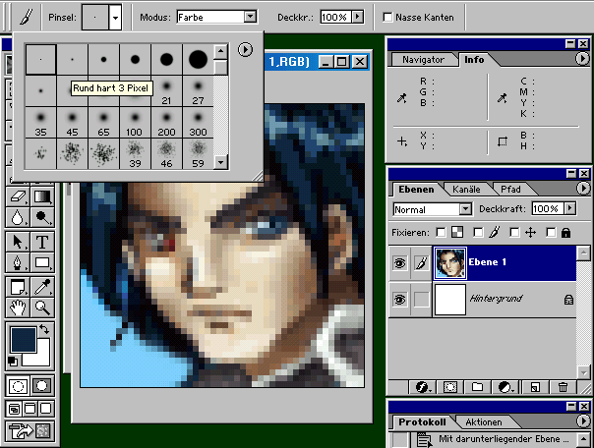Screen dimensions: 594x448
Task: Select the Blur (water drop) tool
Action: (18, 217)
